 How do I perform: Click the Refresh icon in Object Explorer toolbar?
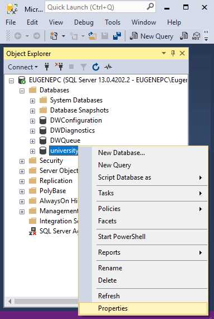point(96,67)
